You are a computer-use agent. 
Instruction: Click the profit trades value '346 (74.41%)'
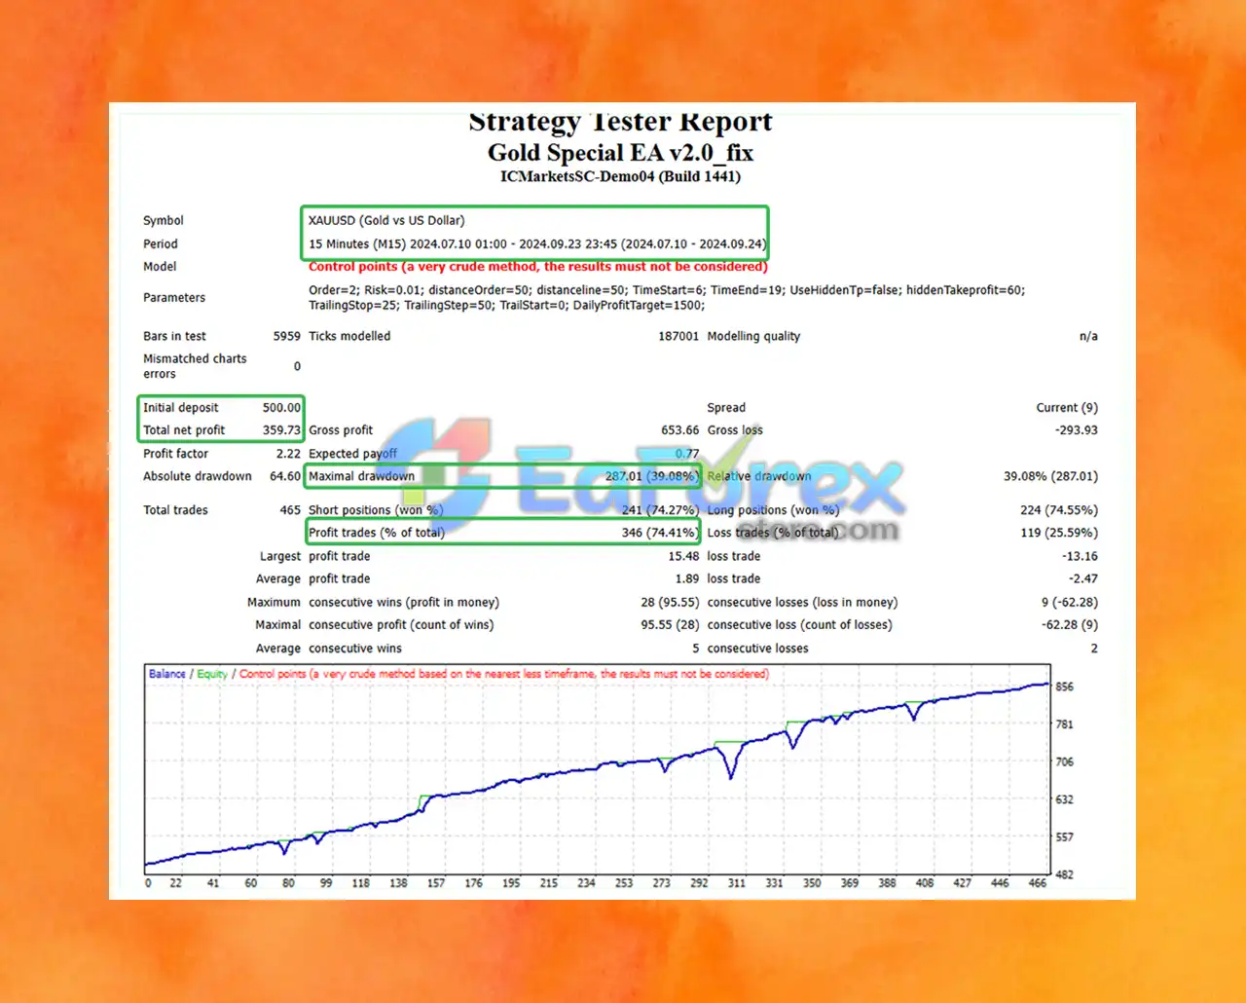pyautogui.click(x=660, y=533)
